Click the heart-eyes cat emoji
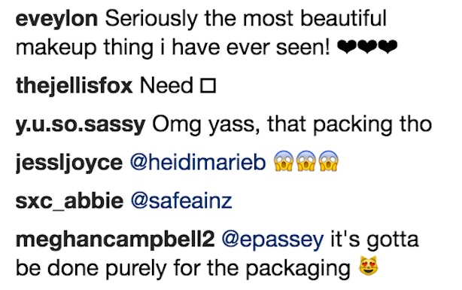 click(x=368, y=266)
